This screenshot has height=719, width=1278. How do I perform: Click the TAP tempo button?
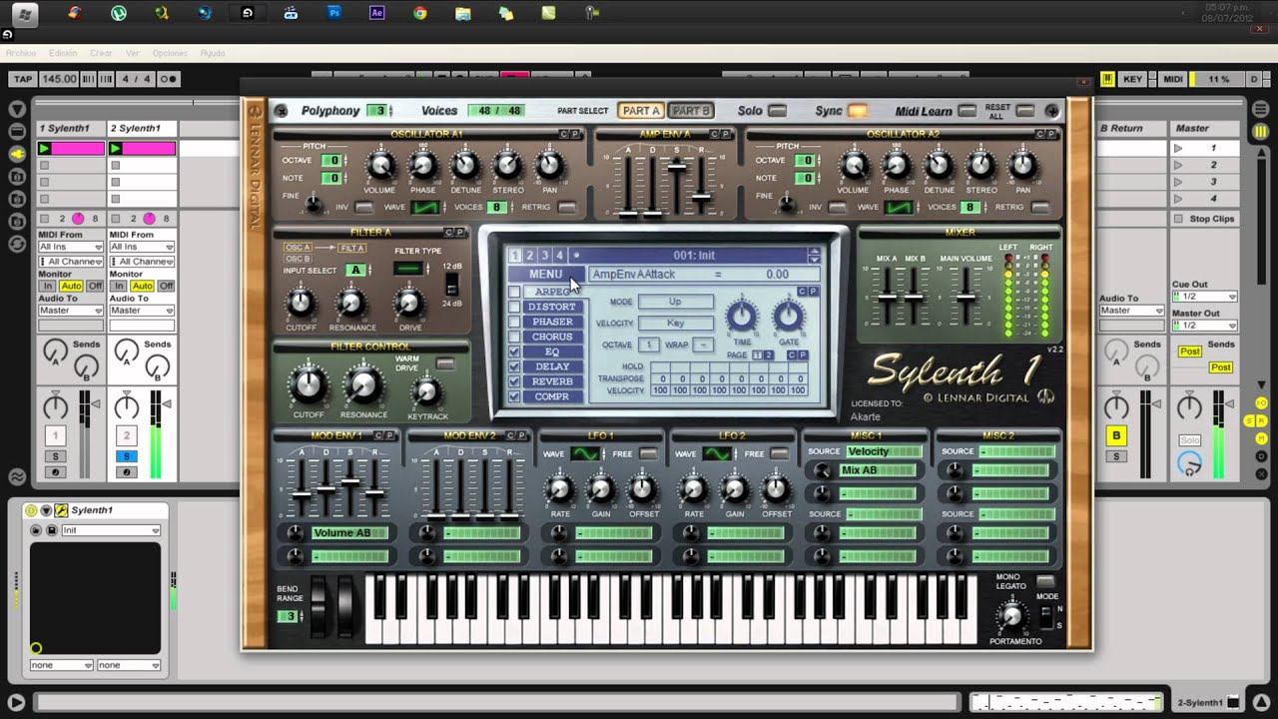tap(23, 79)
